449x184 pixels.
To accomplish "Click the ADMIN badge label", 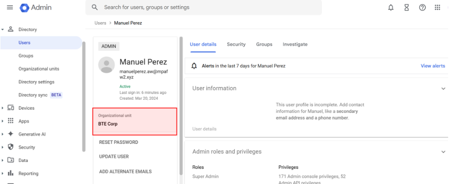I will [x=109, y=46].
